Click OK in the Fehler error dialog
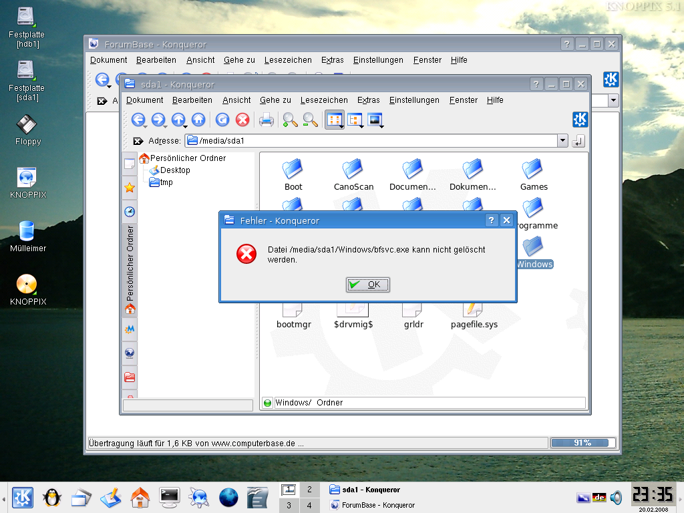The height and width of the screenshot is (513, 684). 368,285
